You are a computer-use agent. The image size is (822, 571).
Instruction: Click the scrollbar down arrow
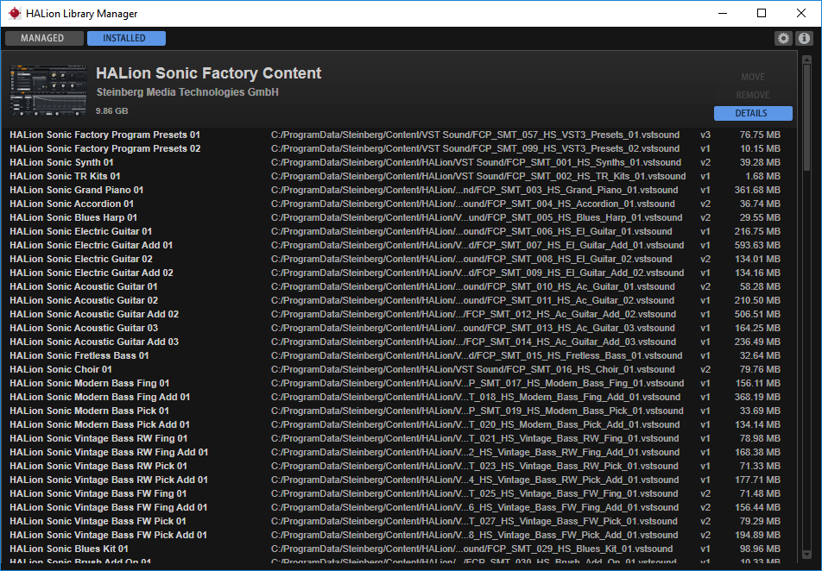point(806,555)
